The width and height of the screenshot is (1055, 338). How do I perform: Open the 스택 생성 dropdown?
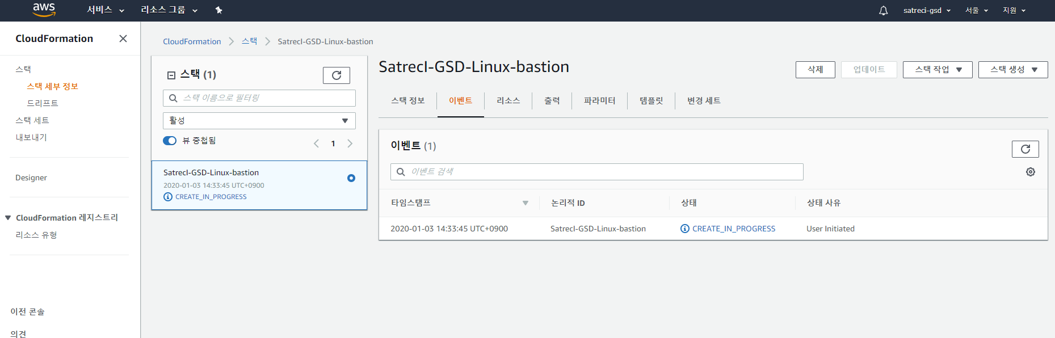pos(1012,70)
